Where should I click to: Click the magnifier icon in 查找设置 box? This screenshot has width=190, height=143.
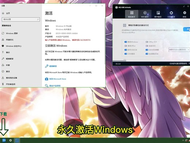[x=38, y=19]
